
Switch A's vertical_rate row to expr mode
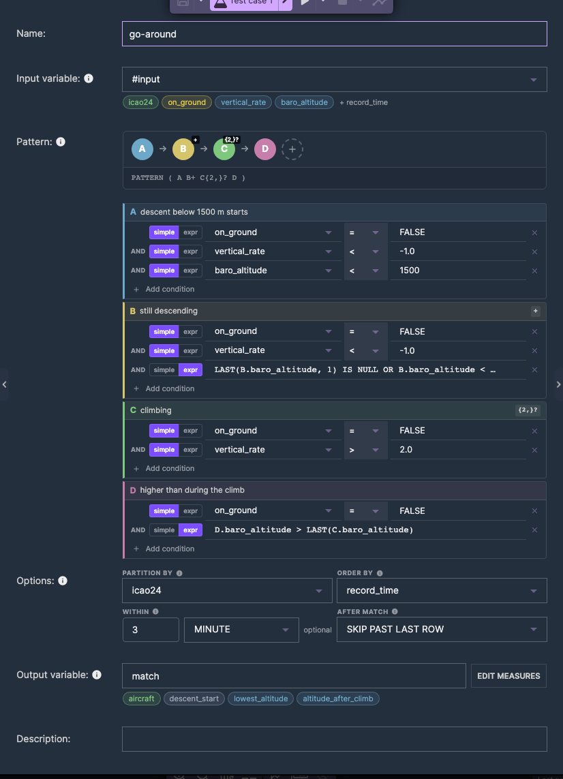pyautogui.click(x=190, y=251)
